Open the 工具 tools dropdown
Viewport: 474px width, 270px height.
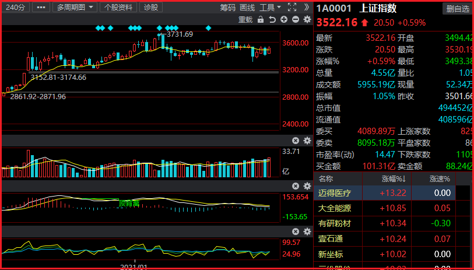click(270, 7)
